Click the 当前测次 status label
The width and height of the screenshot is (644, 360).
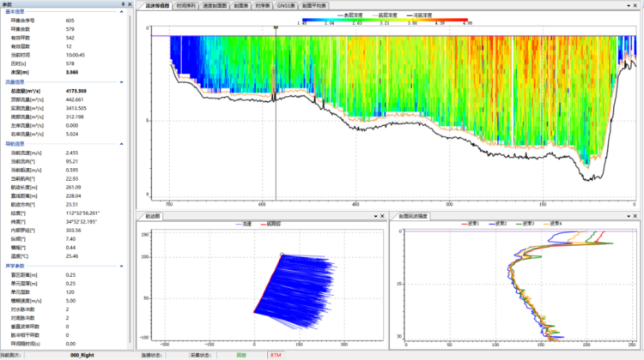tap(10, 355)
